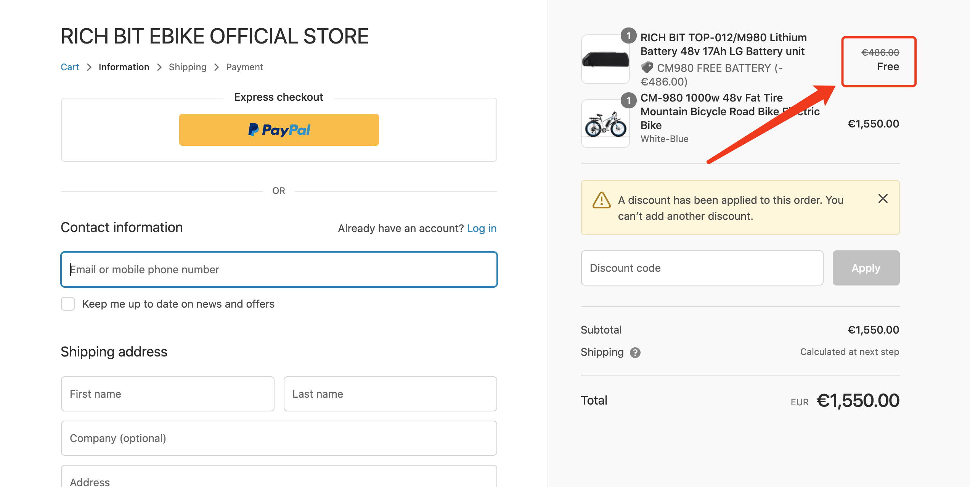Click the quantity badge on bike thumbnail

628,100
